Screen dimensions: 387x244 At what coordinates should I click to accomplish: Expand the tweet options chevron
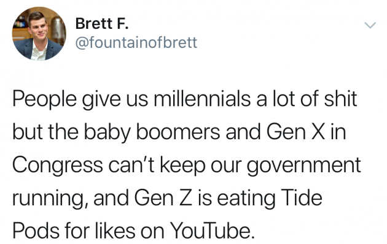(x=370, y=25)
